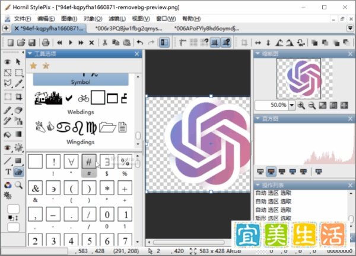356x256 pixels.
Task: Collapse the histogram panel header triangle
Action: [x=258, y=118]
